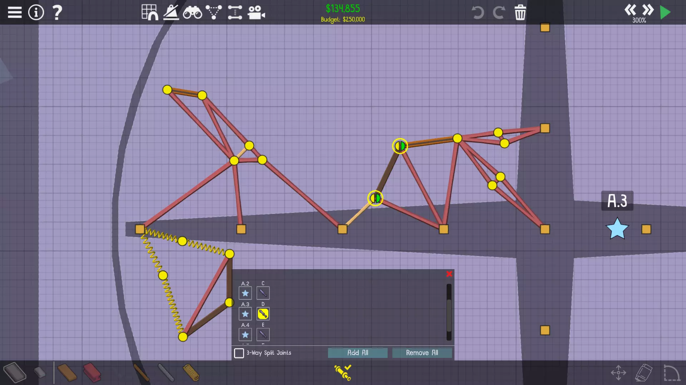
Task: Toggle hydraulic D in phase A.3
Action: pyautogui.click(x=263, y=314)
